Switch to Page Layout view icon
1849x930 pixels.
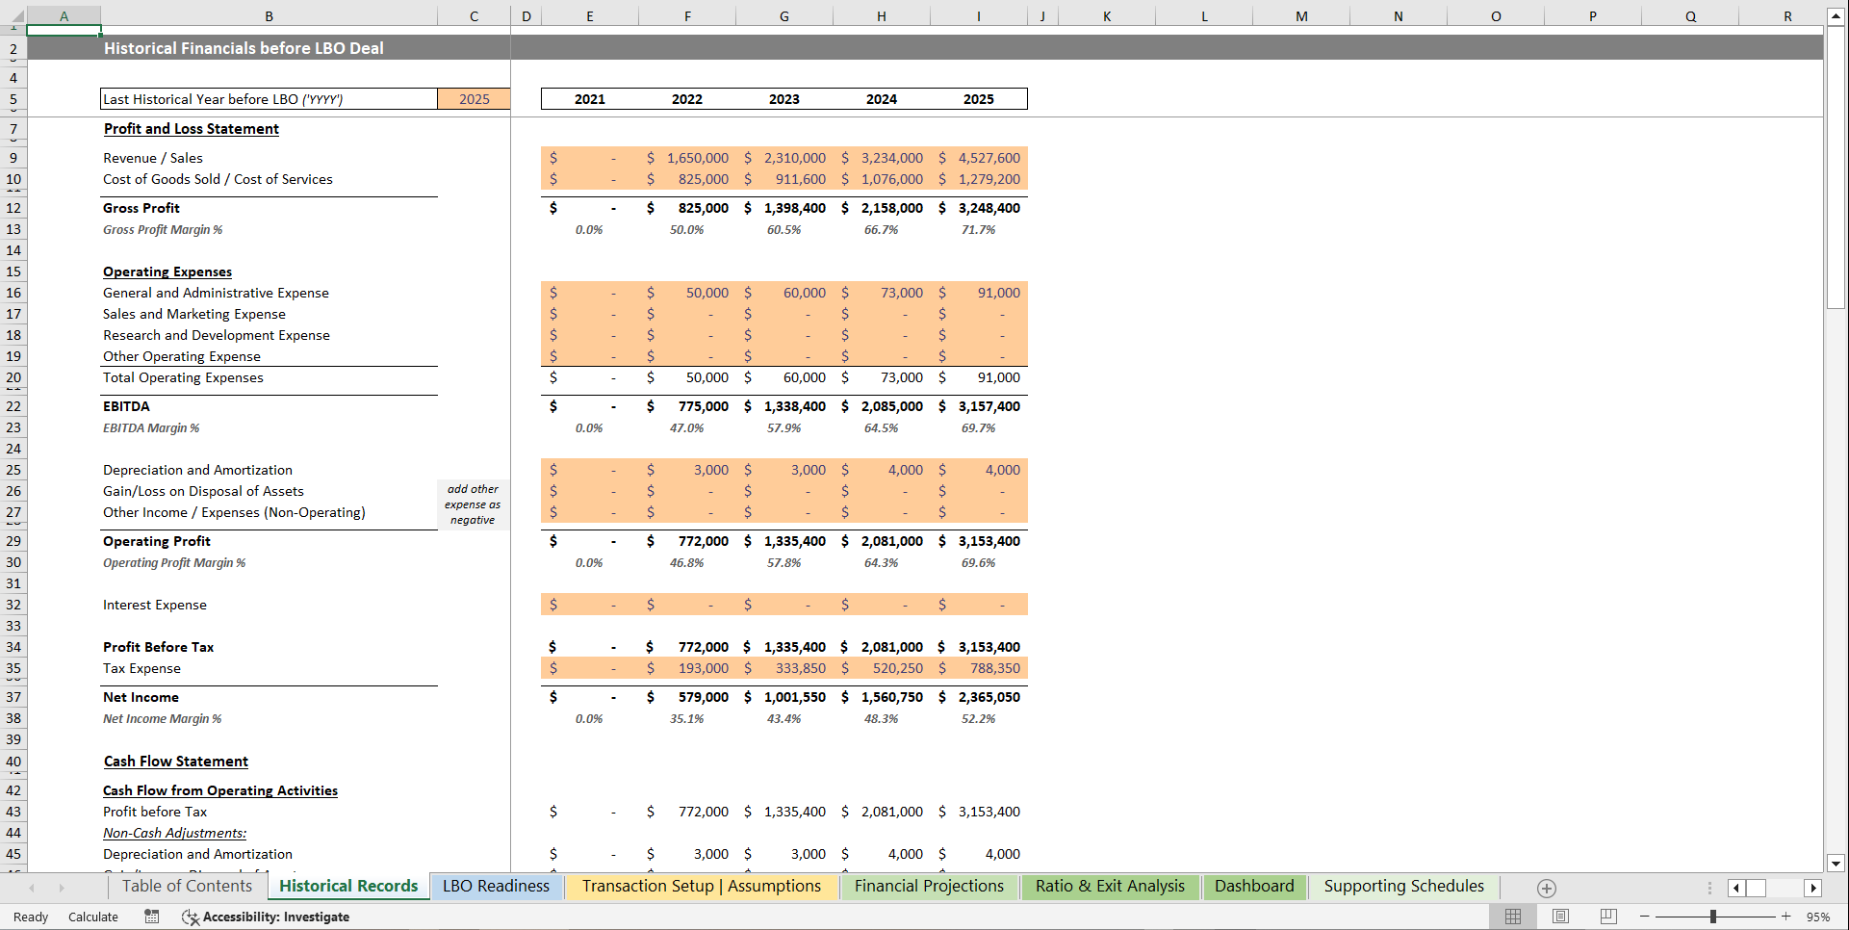tap(1560, 917)
